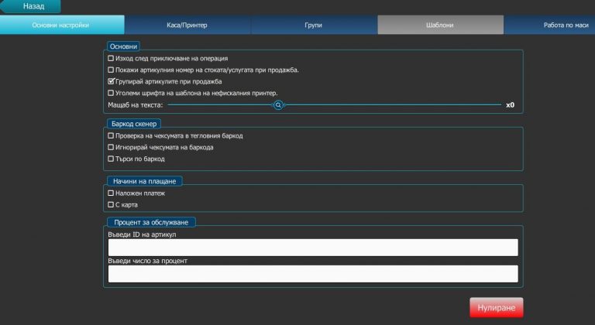Uncheck Групирай артикулите при продажба
595x325 pixels.
point(111,81)
